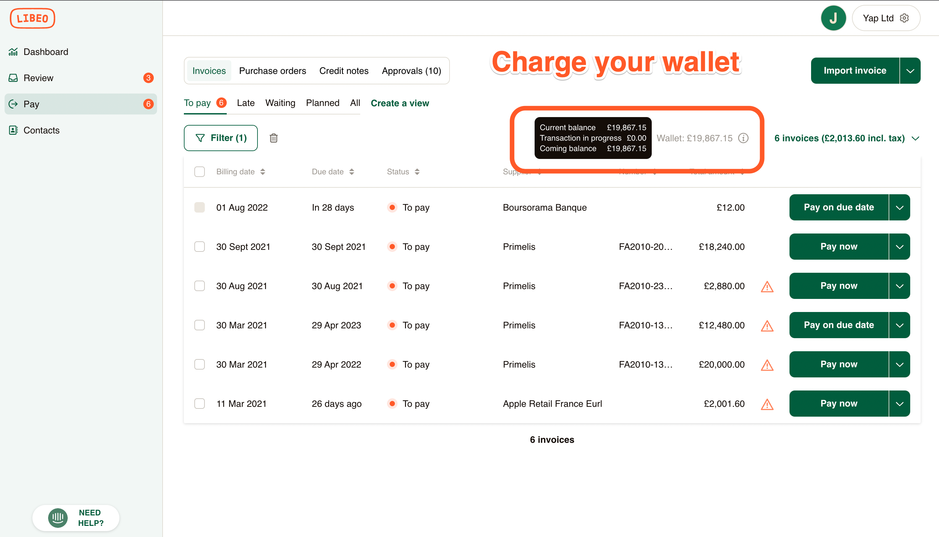This screenshot has width=939, height=537.
Task: Expand the 6 invoices total summary
Action: (915, 138)
